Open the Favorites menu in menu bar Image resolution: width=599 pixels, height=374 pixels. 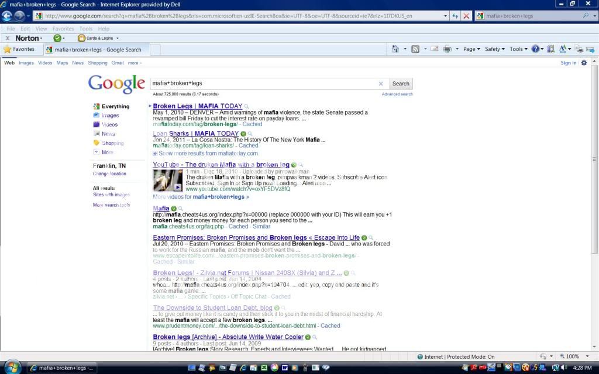63,29
